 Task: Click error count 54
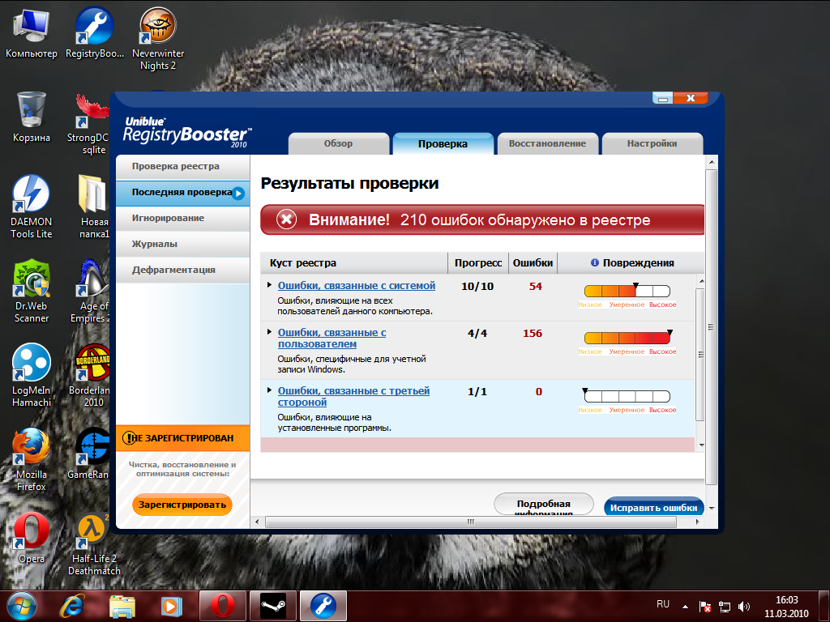[x=535, y=286]
